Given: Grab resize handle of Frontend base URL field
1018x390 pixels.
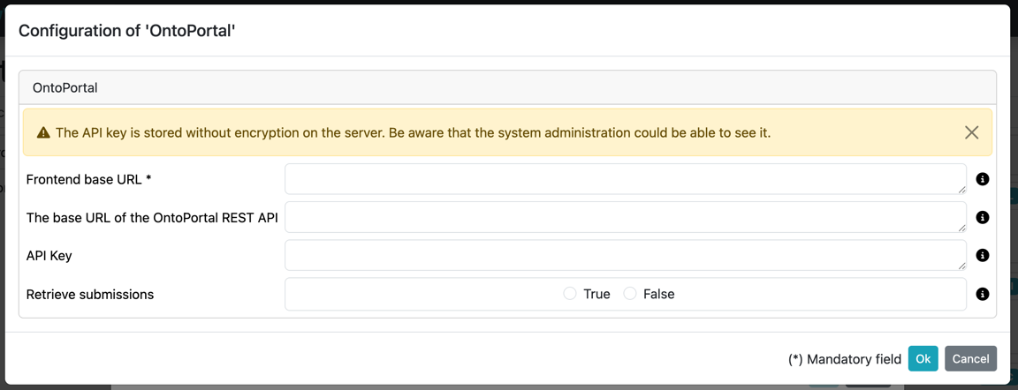Looking at the screenshot, I should [x=961, y=189].
